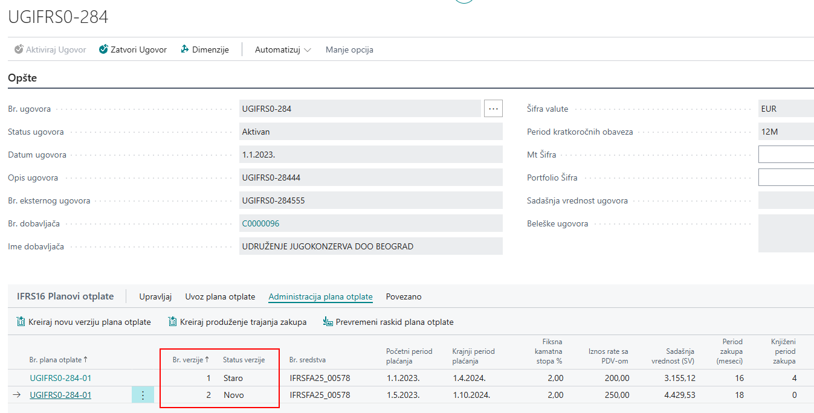Screen dimensions: 814x413
Task: Click the external contract field UGIFRS0-284555
Action: pyautogui.click(x=371, y=200)
